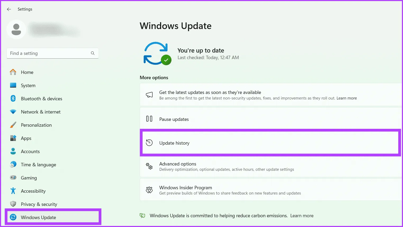Click the Bluetooth & devices icon
The width and height of the screenshot is (403, 227).
[13, 98]
